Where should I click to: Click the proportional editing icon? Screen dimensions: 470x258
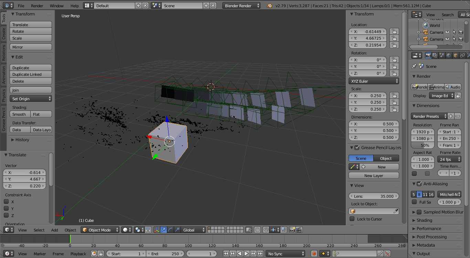point(258,230)
